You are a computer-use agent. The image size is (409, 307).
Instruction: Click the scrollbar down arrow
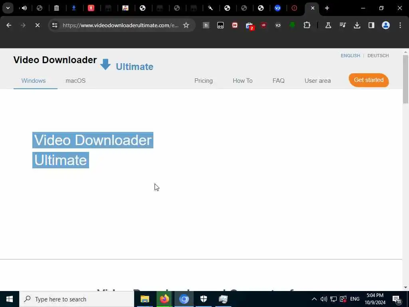[x=405, y=287]
